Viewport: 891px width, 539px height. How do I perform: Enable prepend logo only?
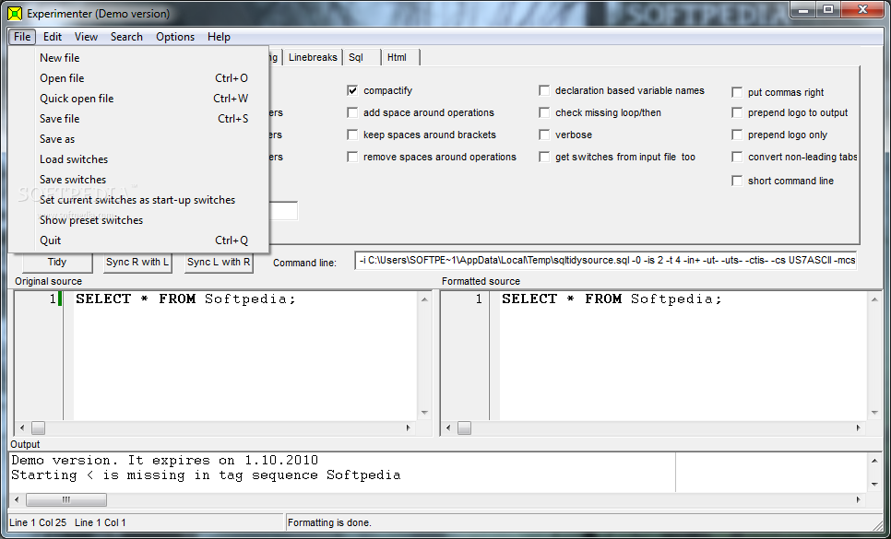coord(737,135)
